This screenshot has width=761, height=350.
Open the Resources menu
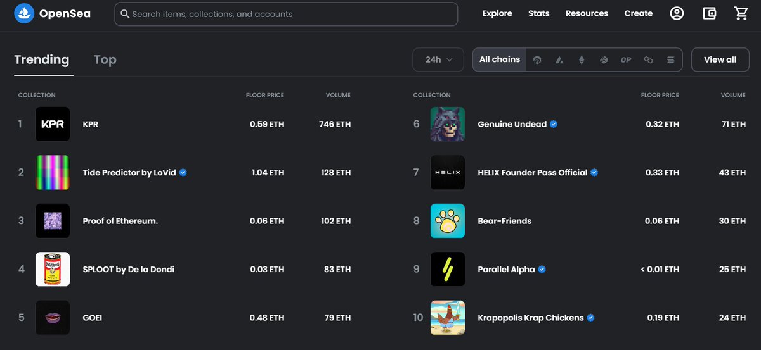tap(587, 13)
